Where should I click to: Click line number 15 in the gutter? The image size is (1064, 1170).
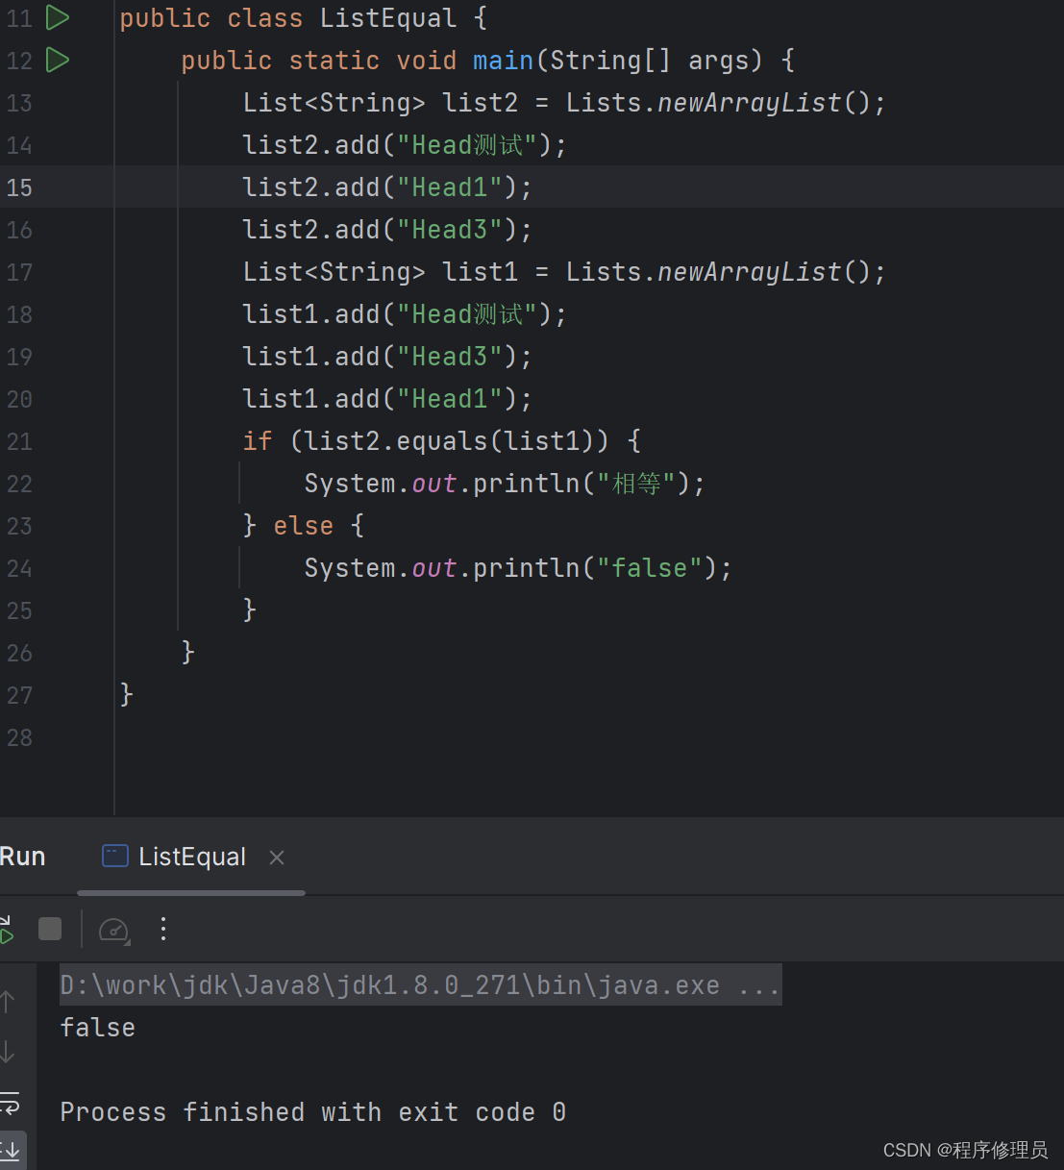click(x=19, y=187)
